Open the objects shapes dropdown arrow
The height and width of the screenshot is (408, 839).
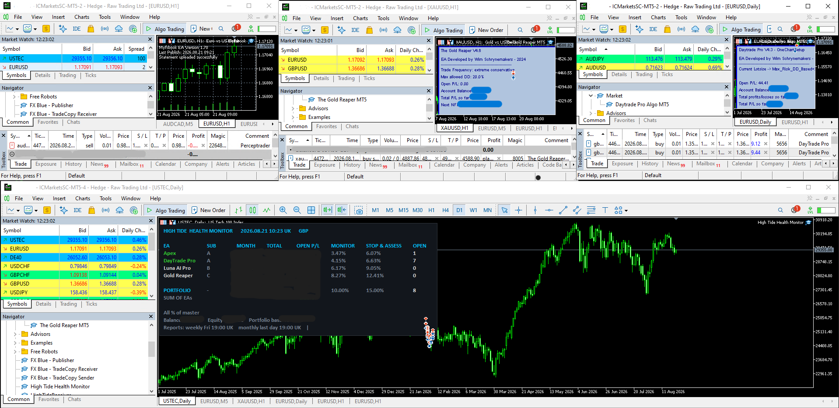(x=626, y=211)
